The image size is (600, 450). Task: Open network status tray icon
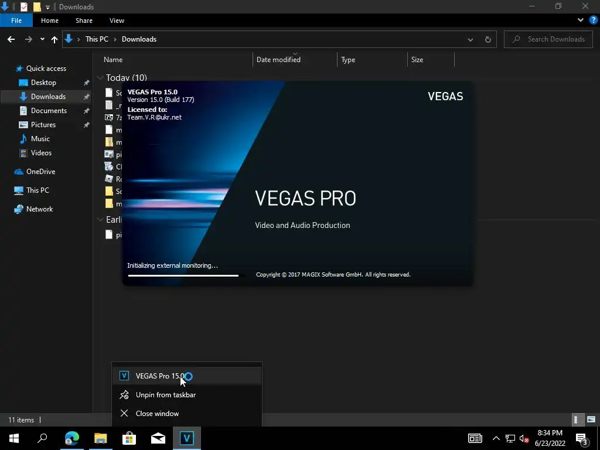point(510,438)
